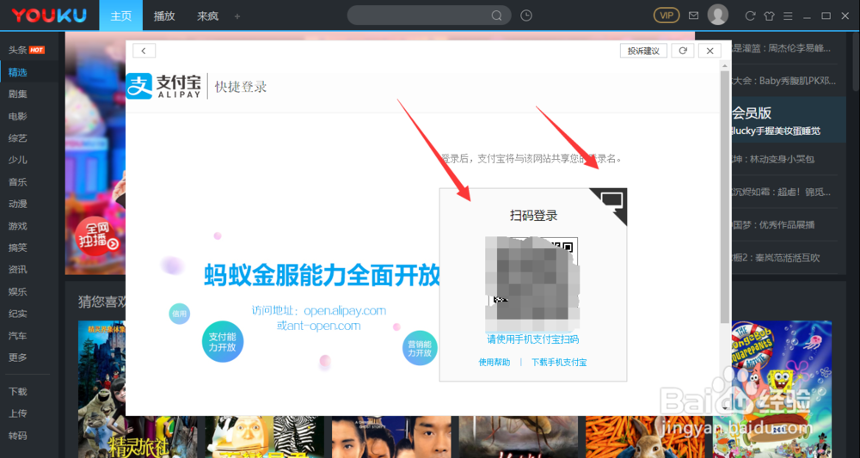
Task: Click the search input field
Action: click(x=420, y=15)
